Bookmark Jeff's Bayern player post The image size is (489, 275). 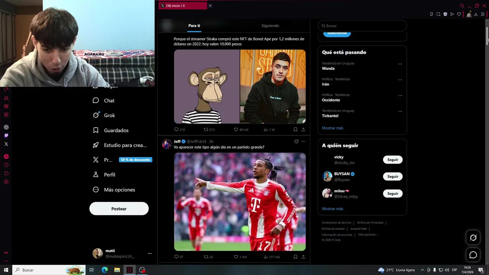point(295,257)
